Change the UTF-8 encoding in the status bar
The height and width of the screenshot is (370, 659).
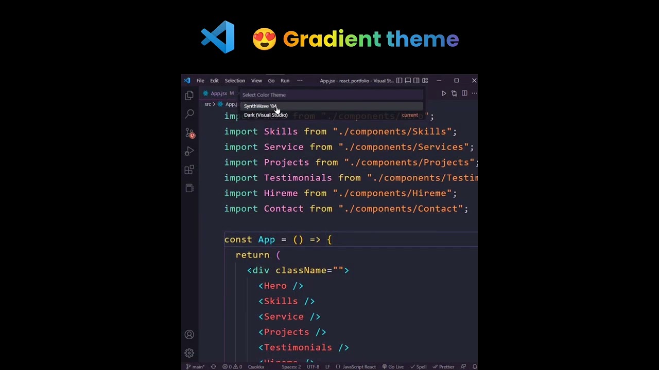(313, 367)
